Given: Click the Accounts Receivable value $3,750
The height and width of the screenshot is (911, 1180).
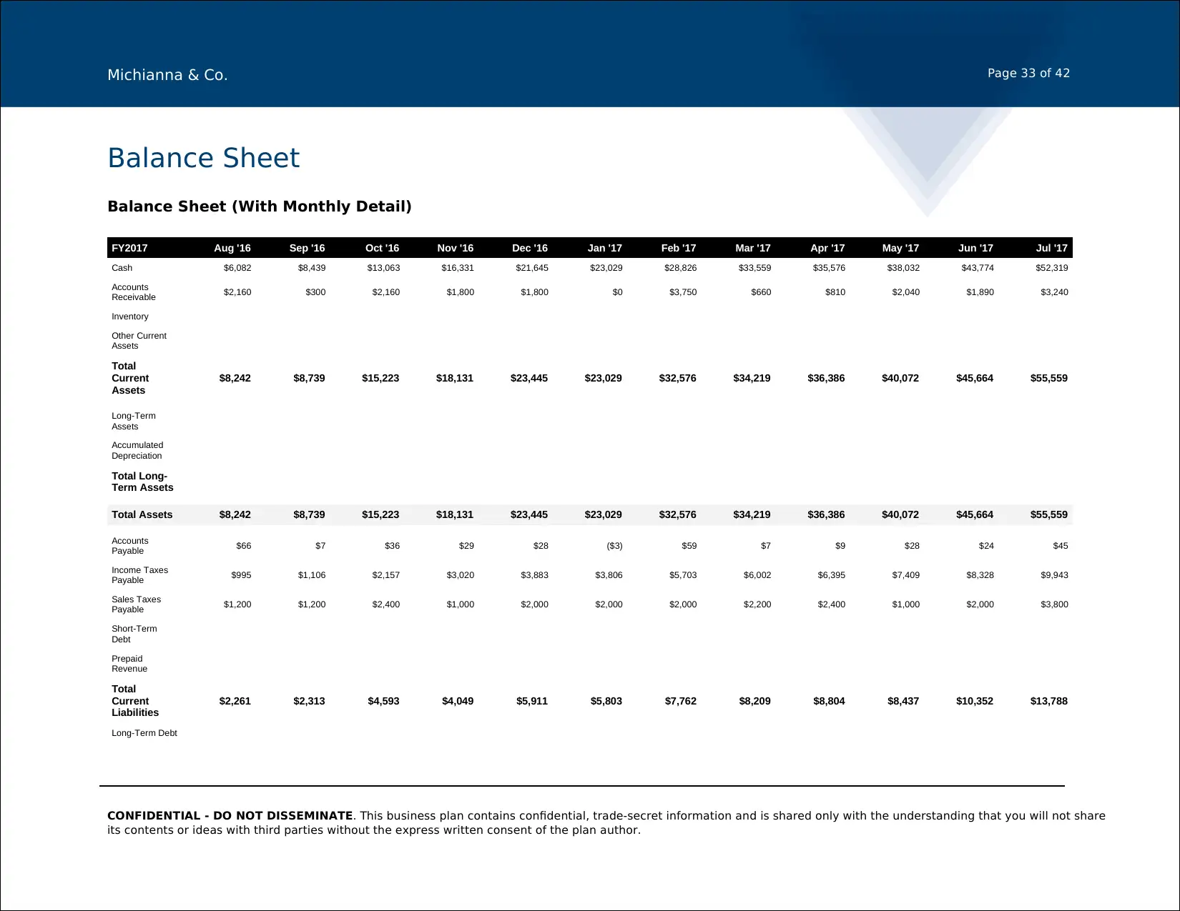Looking at the screenshot, I should coord(683,292).
